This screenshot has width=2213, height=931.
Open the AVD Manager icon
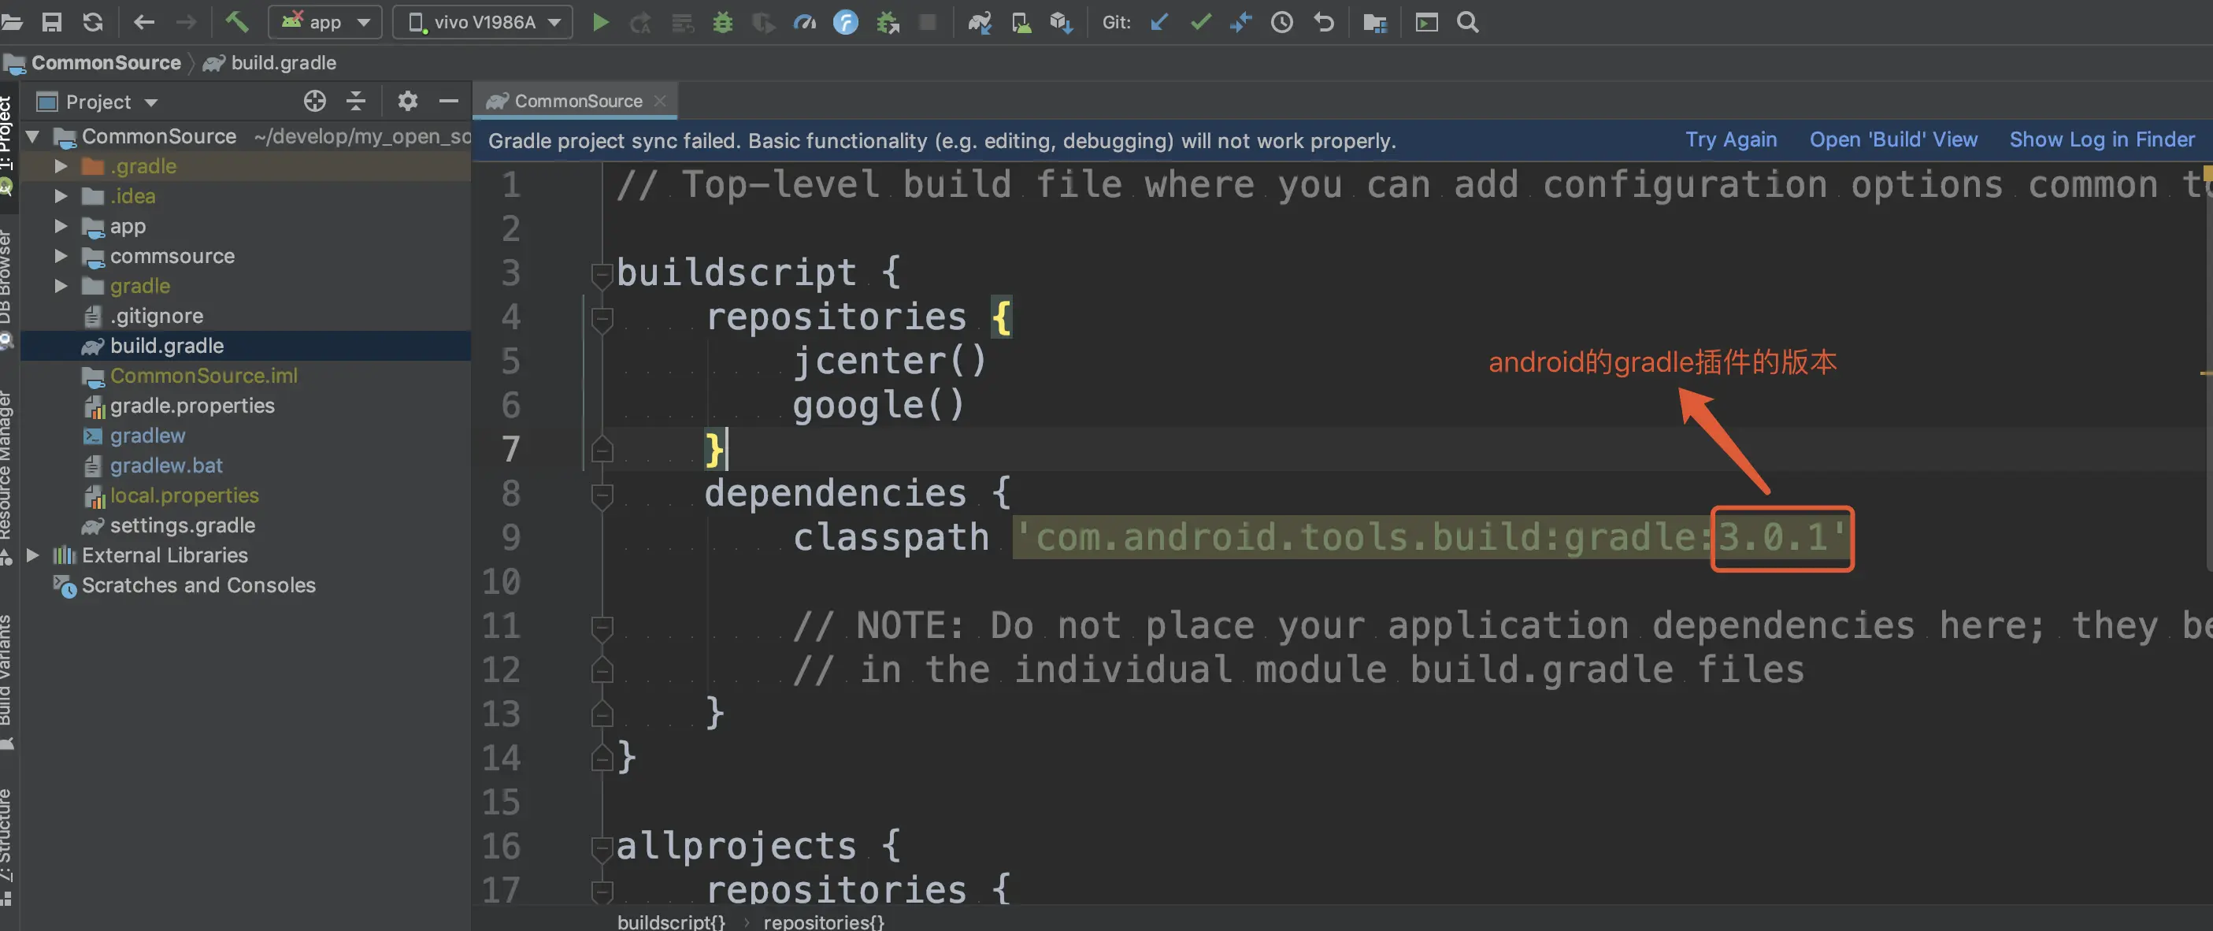(x=1021, y=22)
